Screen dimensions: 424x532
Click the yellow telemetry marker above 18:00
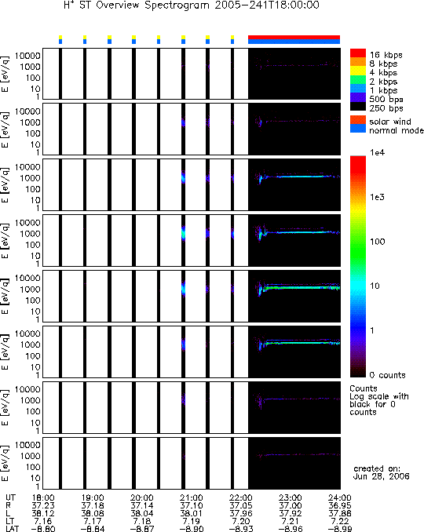tap(60, 38)
